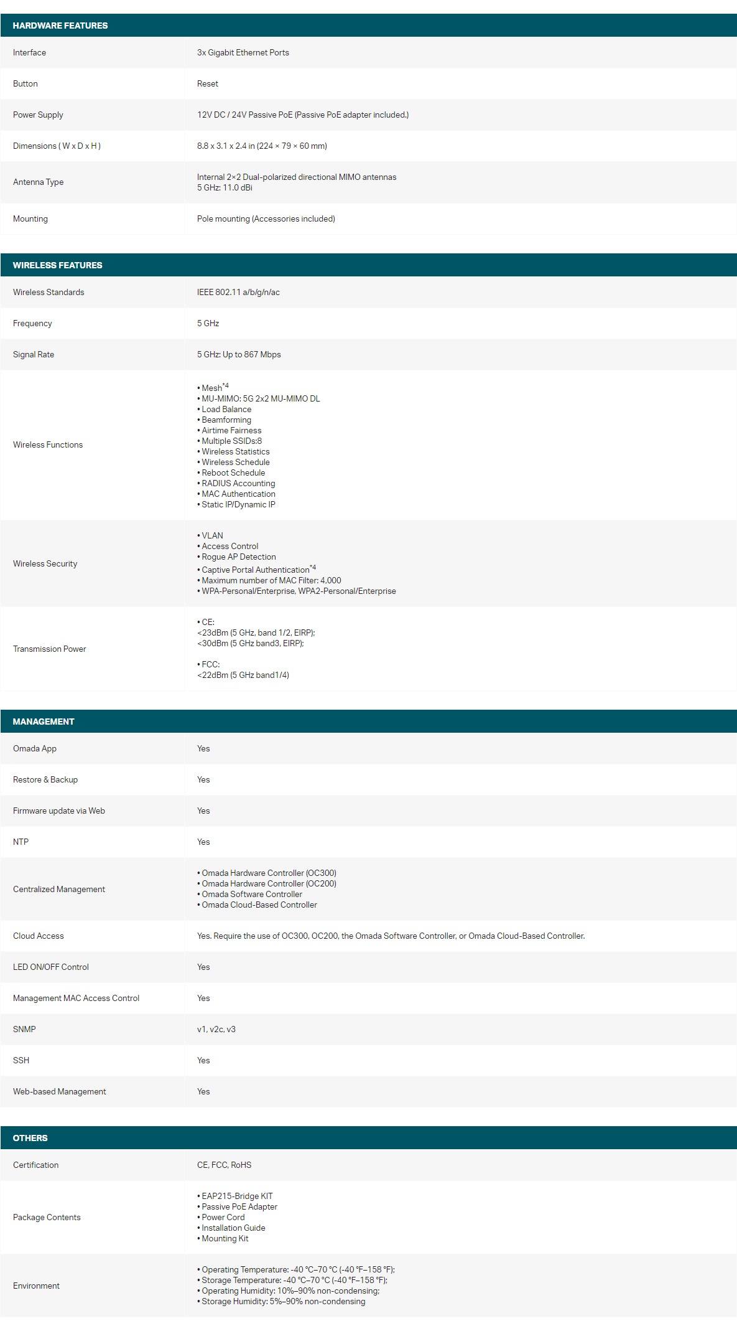
Task: Click the 3x Gigabit Ethernet Ports value
Action: pos(243,53)
